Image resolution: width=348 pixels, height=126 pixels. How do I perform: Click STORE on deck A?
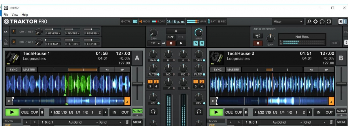[x=137, y=122]
